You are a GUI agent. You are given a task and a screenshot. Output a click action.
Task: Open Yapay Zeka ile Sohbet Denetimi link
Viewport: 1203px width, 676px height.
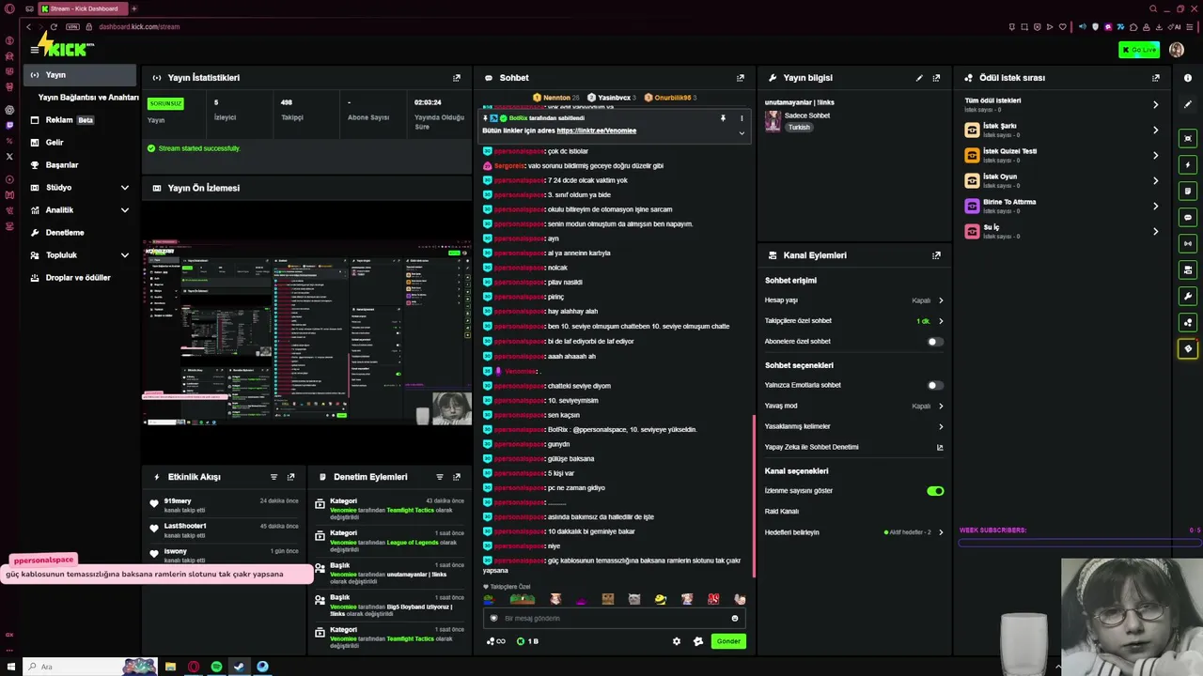coord(854,447)
